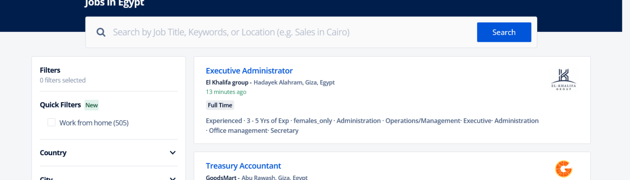Click the Administration category tag
630x180 pixels.
pyautogui.click(x=358, y=121)
